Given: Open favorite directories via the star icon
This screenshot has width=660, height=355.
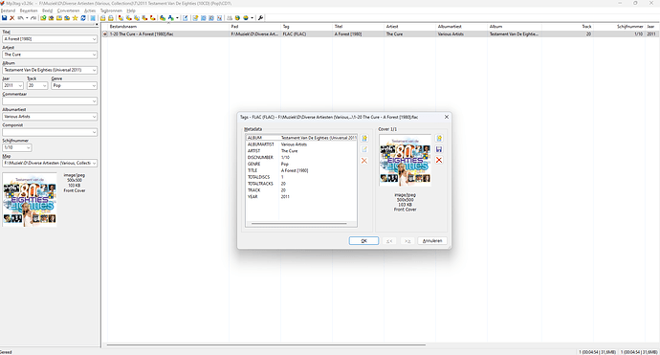Looking at the screenshot, I should pyautogui.click(x=75, y=17).
